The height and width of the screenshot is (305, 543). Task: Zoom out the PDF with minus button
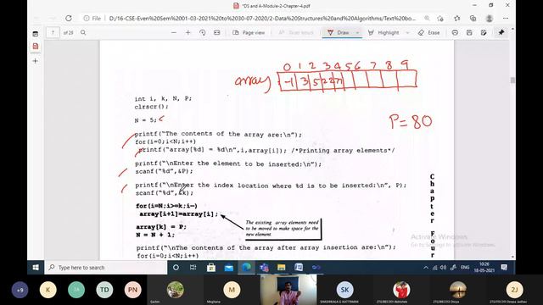click(x=174, y=32)
